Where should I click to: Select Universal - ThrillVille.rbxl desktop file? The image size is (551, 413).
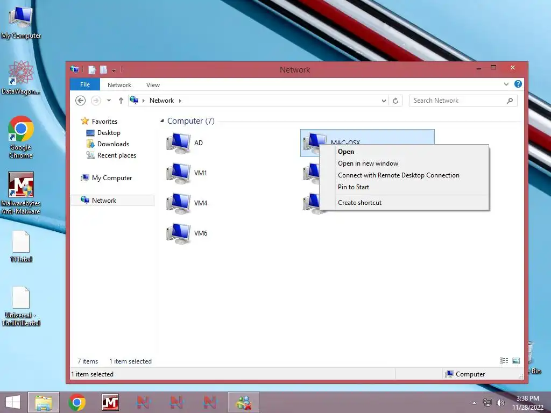point(21,306)
